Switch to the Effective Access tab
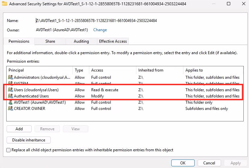The image size is (249, 168). click(x=113, y=41)
